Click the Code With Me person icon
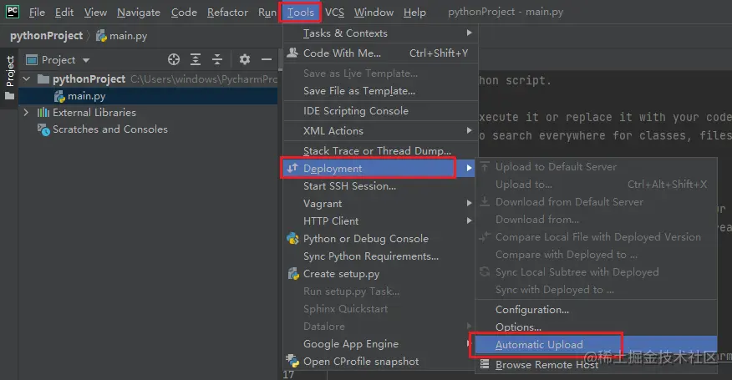 tap(292, 53)
